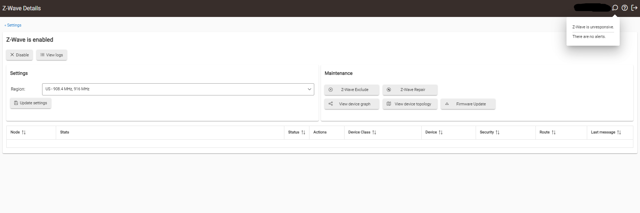Open the alerts chat bubble icon

tap(615, 8)
